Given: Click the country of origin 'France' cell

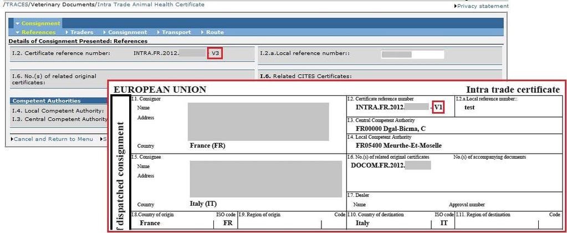Looking at the screenshot, I should coord(150,223).
